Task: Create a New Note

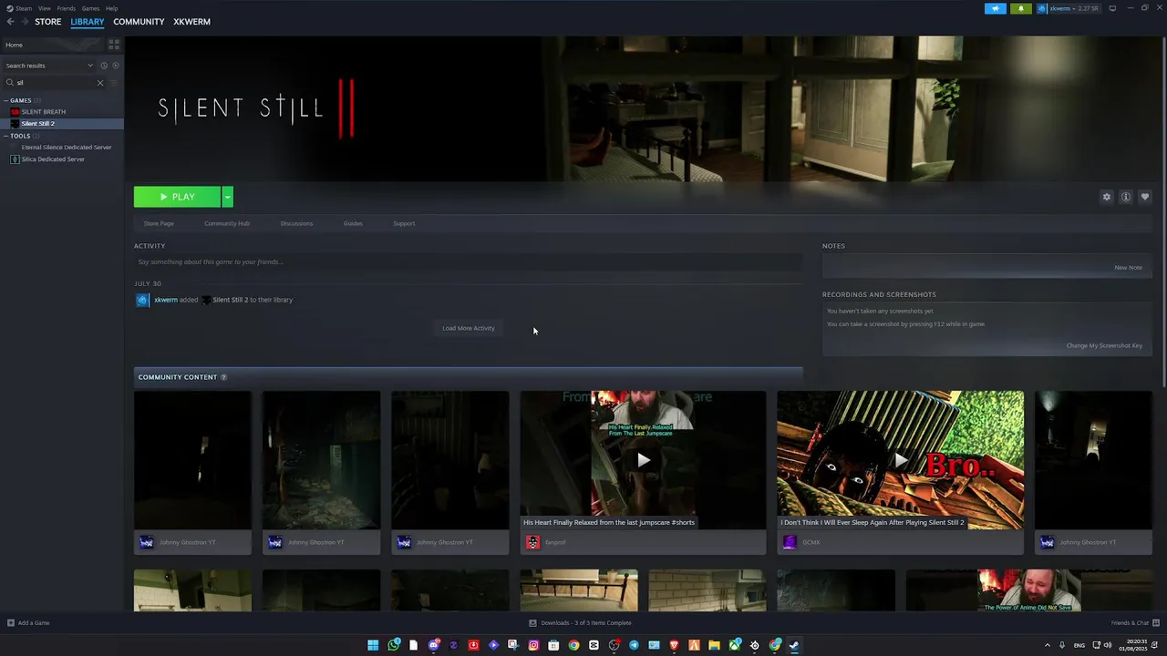Action: (1128, 268)
